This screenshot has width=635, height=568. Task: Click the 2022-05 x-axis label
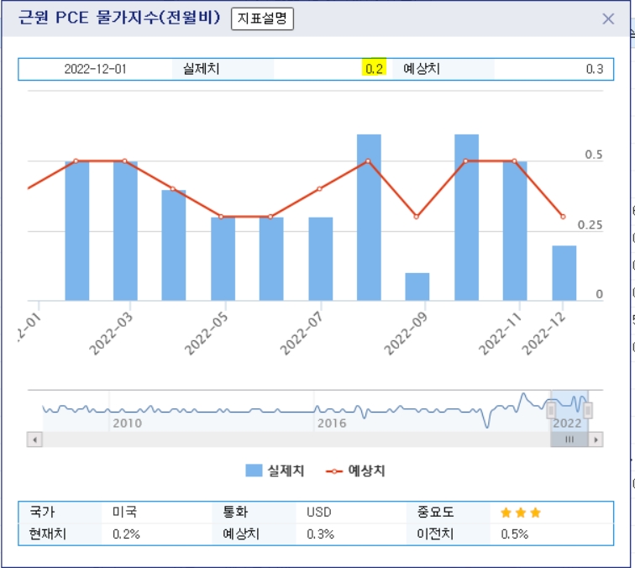click(206, 334)
